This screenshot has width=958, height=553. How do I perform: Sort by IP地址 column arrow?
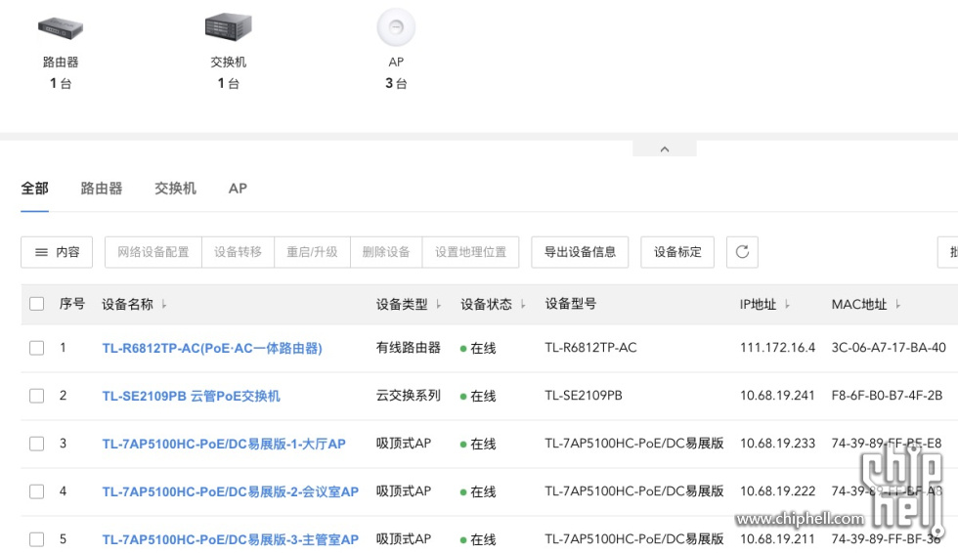[x=787, y=304]
